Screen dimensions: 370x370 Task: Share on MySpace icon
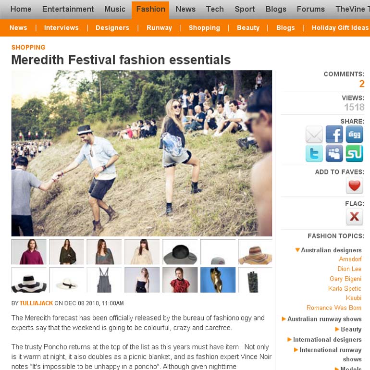point(334,153)
